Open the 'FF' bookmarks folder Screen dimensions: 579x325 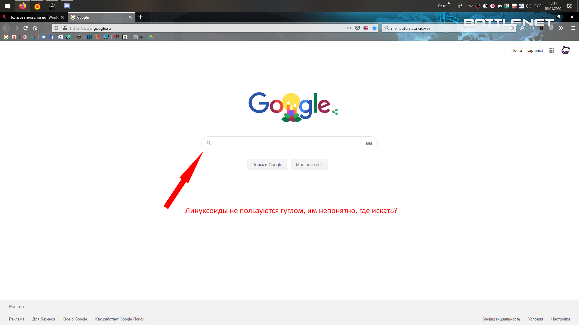click(x=138, y=37)
